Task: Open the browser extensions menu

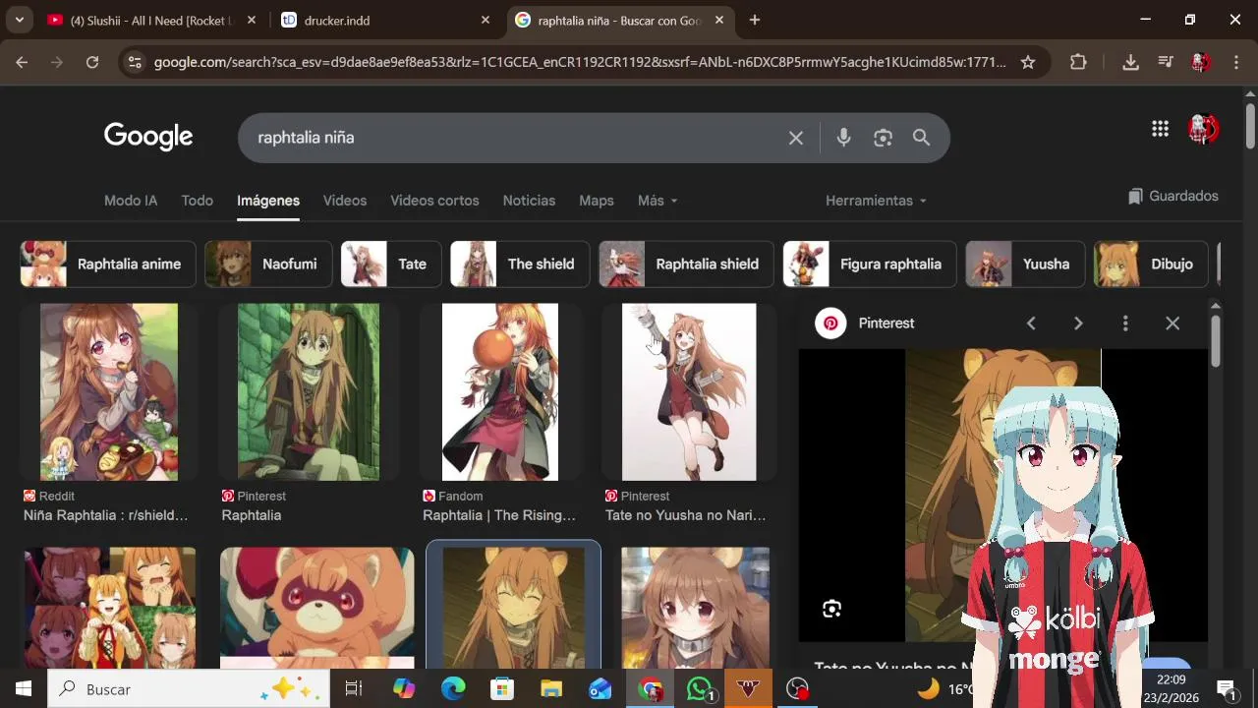Action: click(1078, 62)
